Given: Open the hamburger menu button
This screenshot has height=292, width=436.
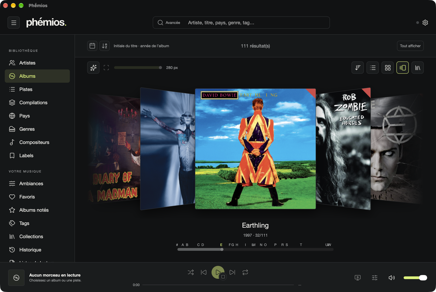Looking at the screenshot, I should 14,23.
